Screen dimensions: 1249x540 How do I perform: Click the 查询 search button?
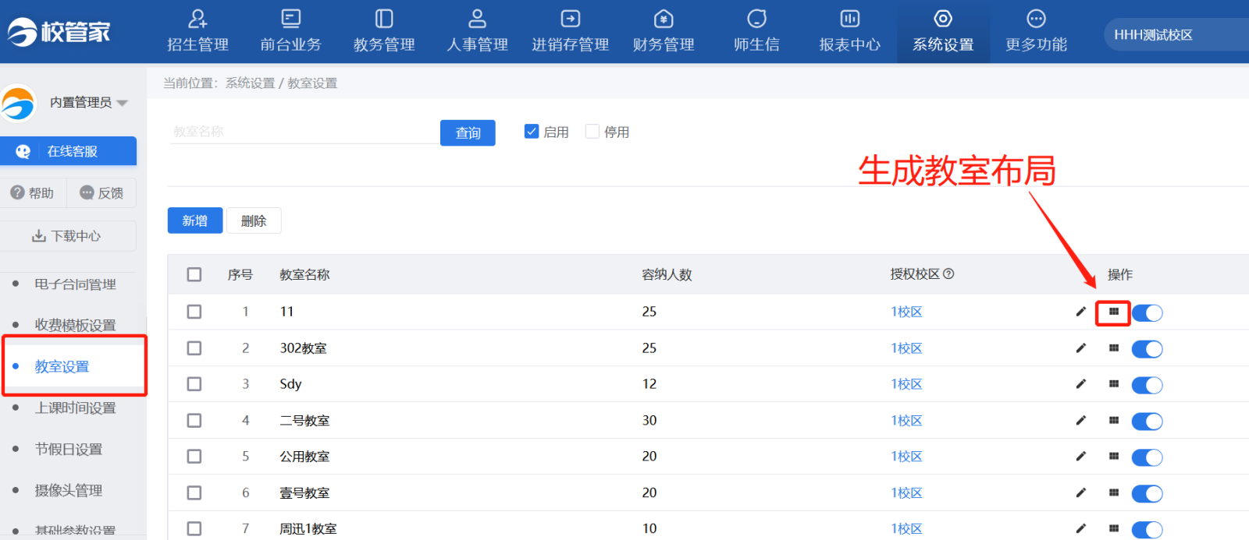(x=468, y=132)
